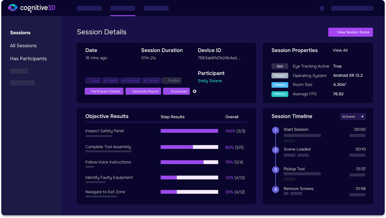Open the All Events timeline dropdown
Image resolution: width=386 pixels, height=218 pixels.
(353, 117)
